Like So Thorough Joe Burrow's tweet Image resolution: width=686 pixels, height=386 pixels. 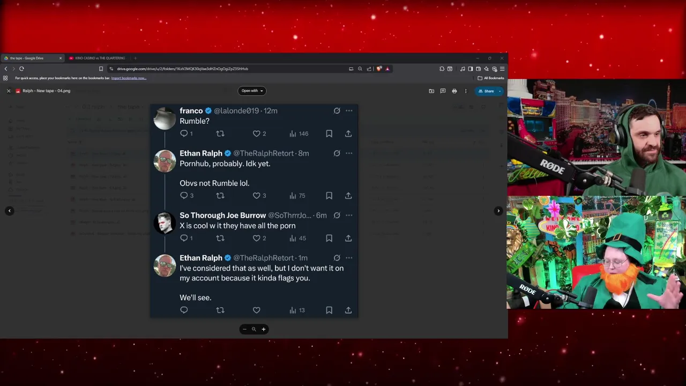[256, 238]
